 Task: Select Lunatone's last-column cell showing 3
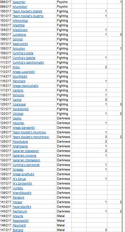pos(114,35)
